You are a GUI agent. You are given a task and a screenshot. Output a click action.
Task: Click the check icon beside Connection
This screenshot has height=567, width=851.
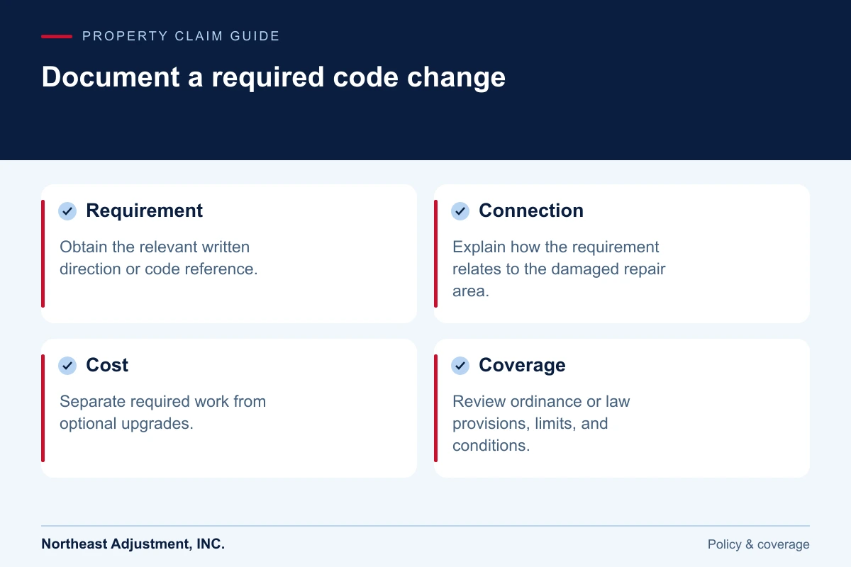[x=460, y=211]
